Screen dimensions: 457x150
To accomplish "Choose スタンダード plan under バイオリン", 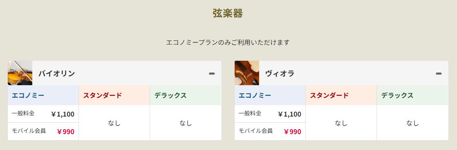I will (114, 95).
